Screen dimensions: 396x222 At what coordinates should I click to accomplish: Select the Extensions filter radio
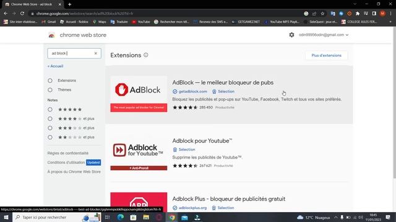point(50,81)
